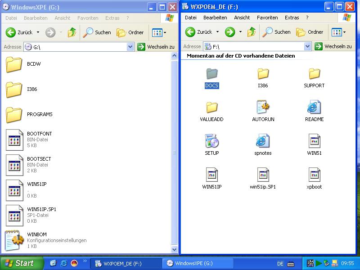Viewport: 360px width, 270px height.
Task: Open Favoriten menu in WXPOEM_DE window
Action: [x=267, y=18]
